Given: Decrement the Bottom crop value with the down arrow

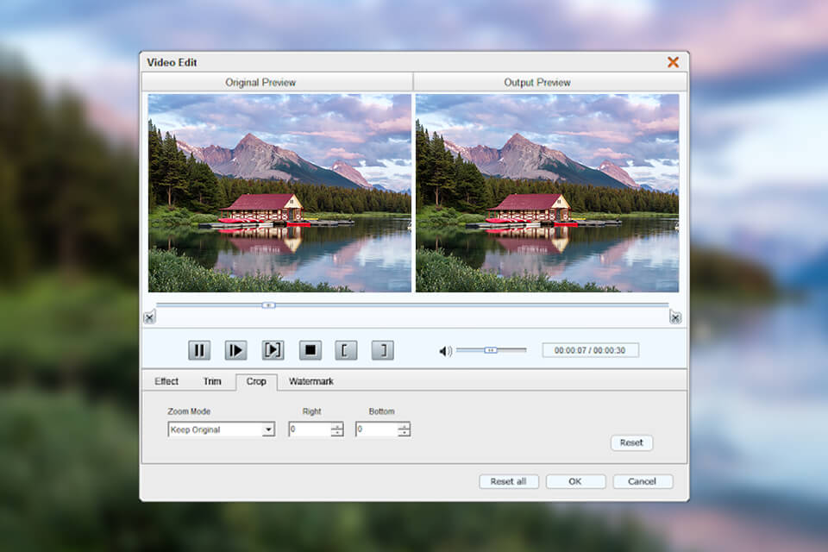Looking at the screenshot, I should click(x=406, y=432).
